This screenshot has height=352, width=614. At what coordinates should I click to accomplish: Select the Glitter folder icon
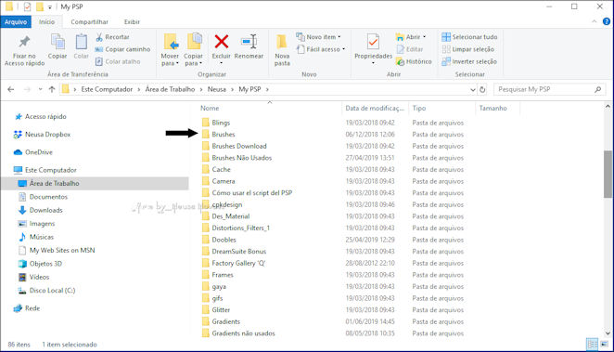[206, 309]
